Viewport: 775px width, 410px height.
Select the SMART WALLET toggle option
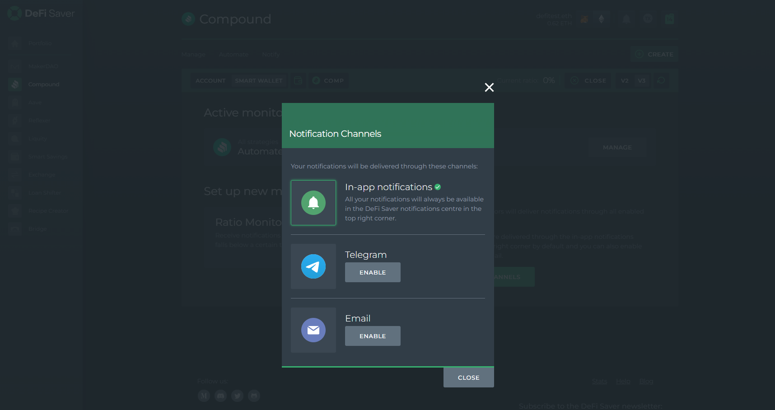259,80
